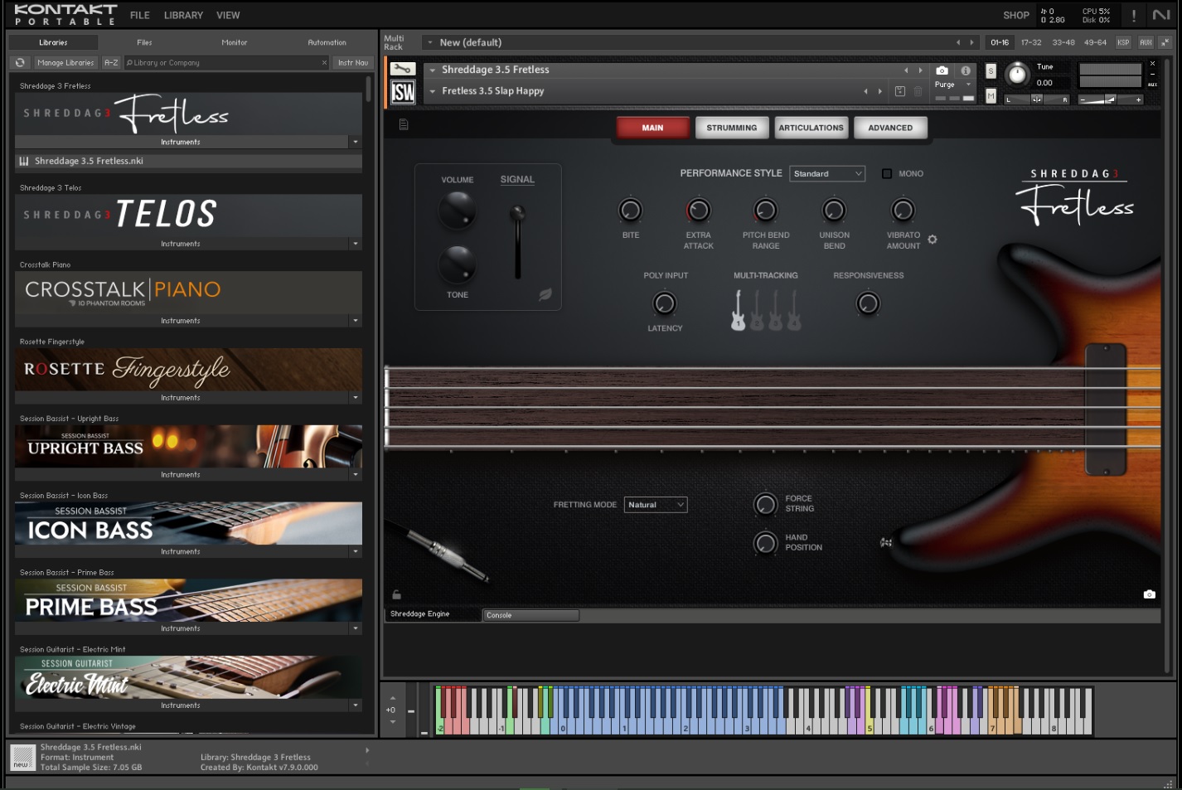Enable the Mono checkbox

click(x=887, y=174)
